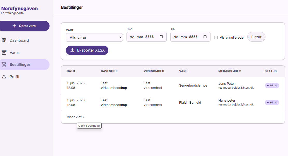Click the Varer archive box icon
Screen dimensions: 288x156
4,53
